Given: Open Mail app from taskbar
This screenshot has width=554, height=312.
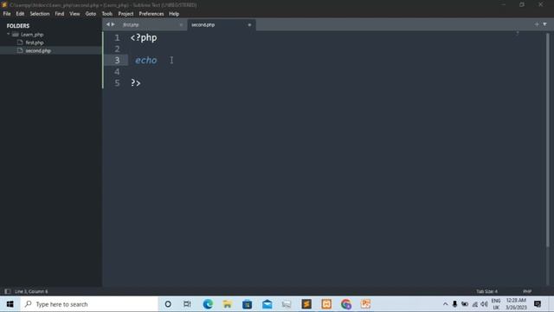Looking at the screenshot, I should click(x=267, y=304).
